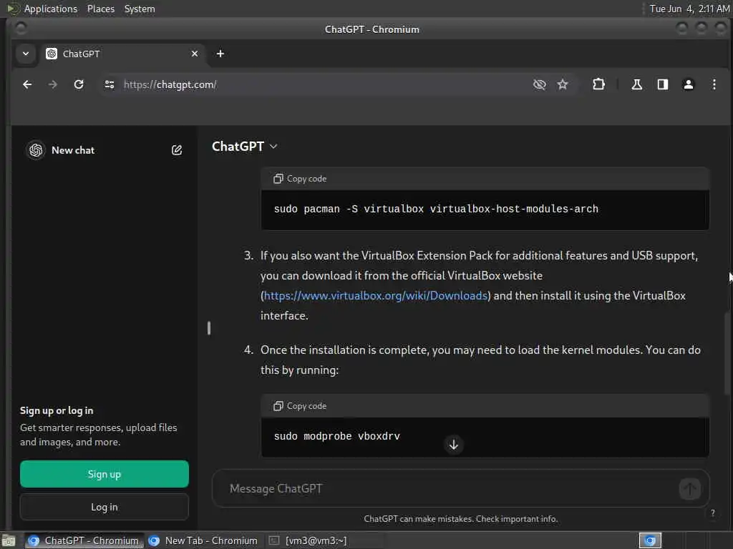The image size is (733, 549).
Task: Click the 'Sign up or log in' heading
Action: (x=57, y=410)
